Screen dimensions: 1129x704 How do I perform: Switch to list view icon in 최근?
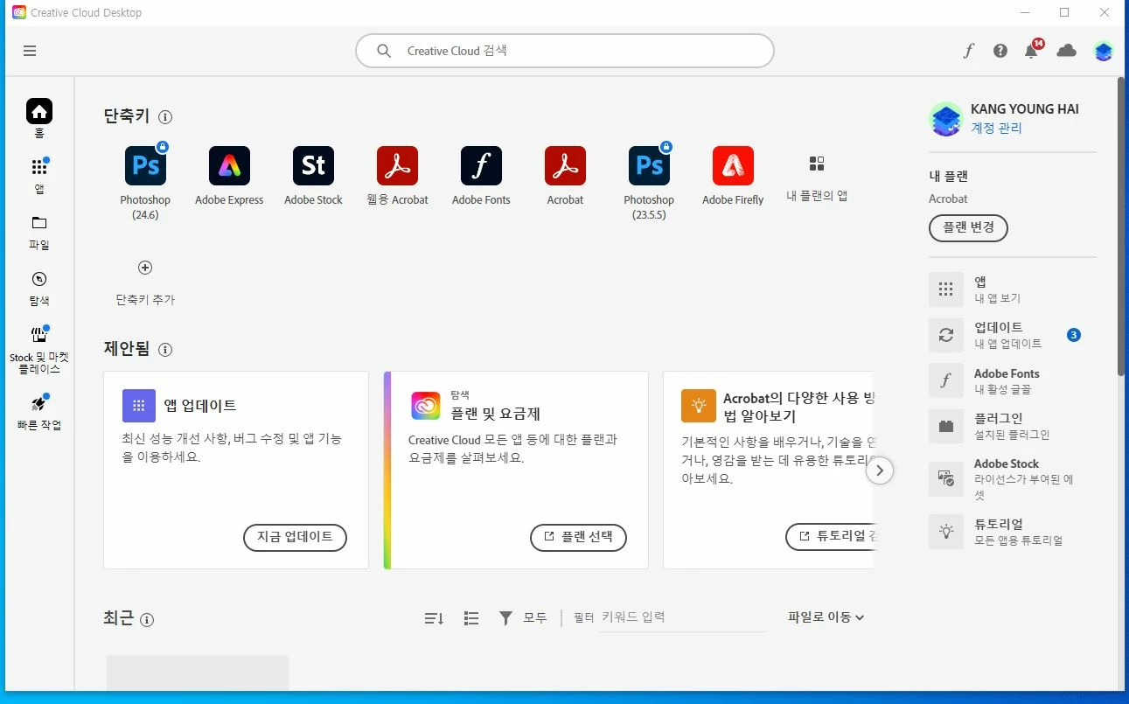[471, 618]
